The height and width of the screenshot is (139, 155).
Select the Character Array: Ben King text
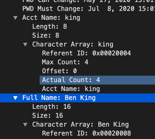pyautogui.click(x=80, y=124)
